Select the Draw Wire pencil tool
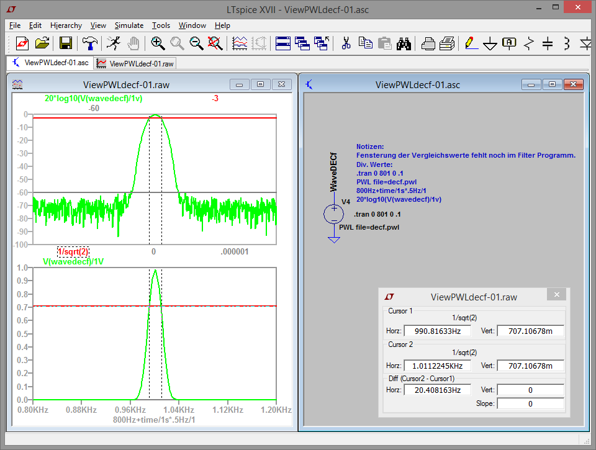The image size is (596, 450). (x=471, y=43)
